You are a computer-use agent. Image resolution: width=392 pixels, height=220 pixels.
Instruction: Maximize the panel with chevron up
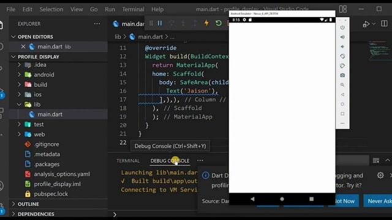click(388, 160)
